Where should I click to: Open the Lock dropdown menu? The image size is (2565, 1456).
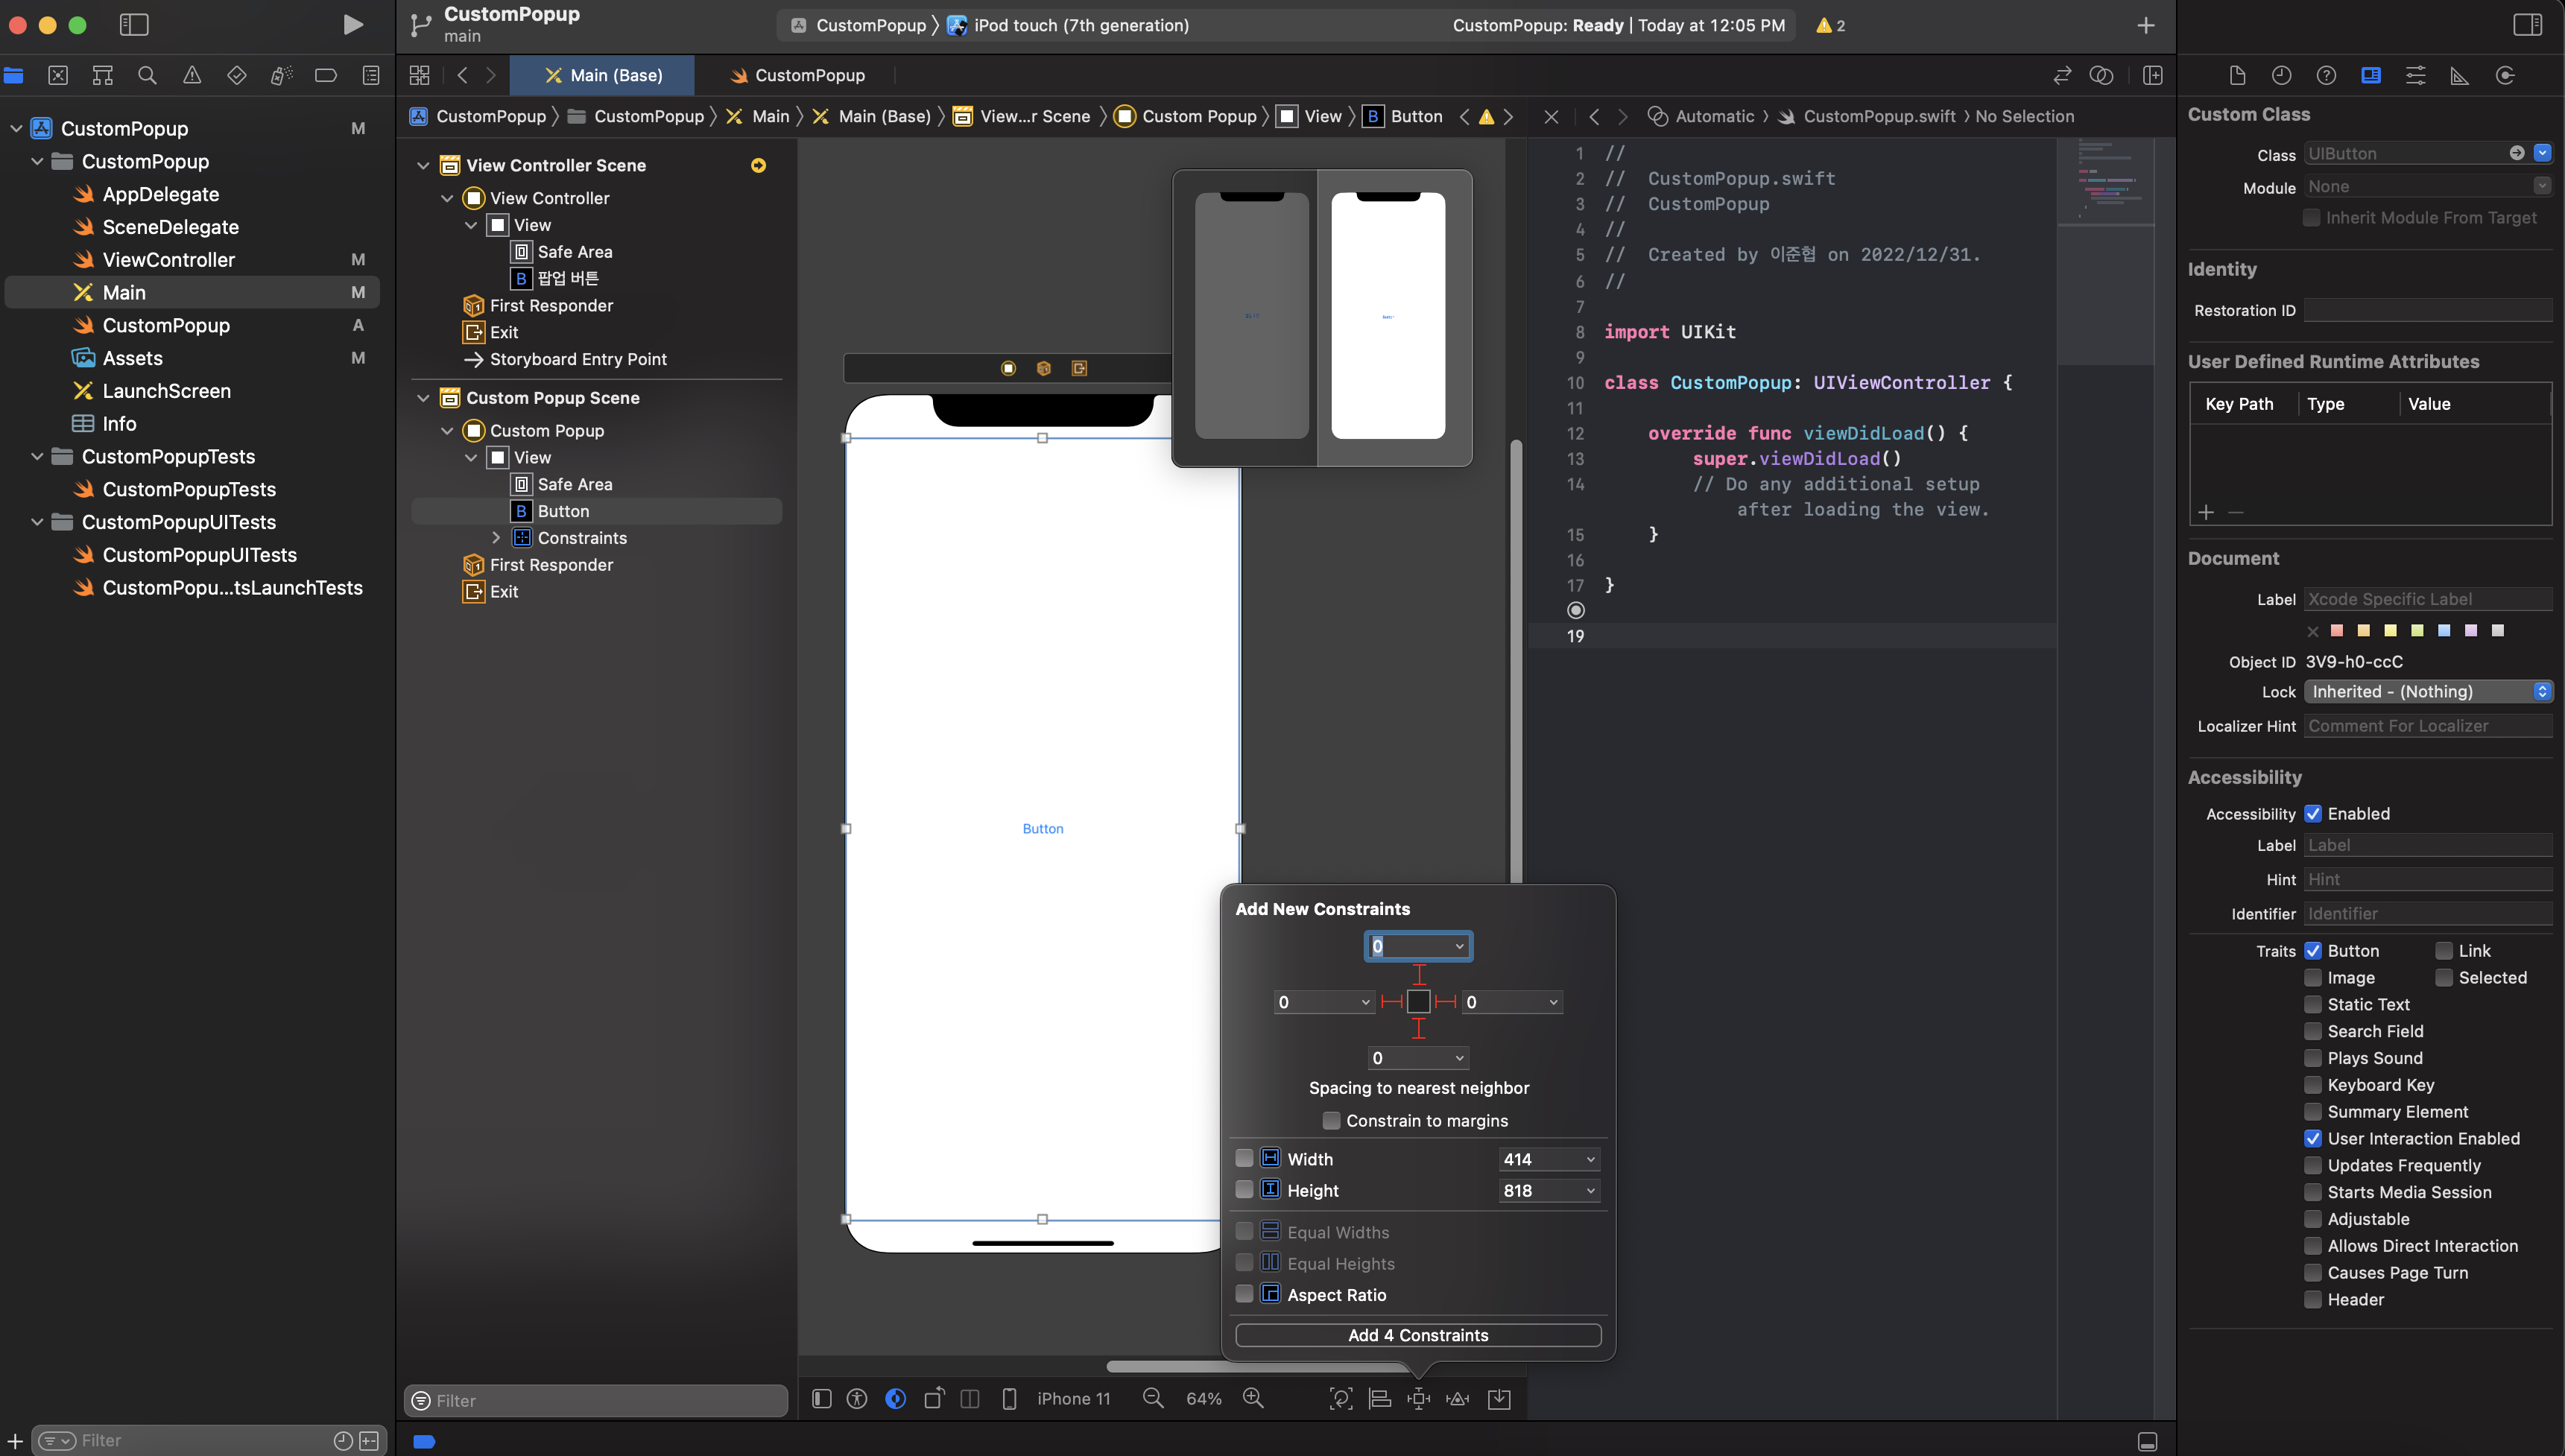tap(2428, 691)
